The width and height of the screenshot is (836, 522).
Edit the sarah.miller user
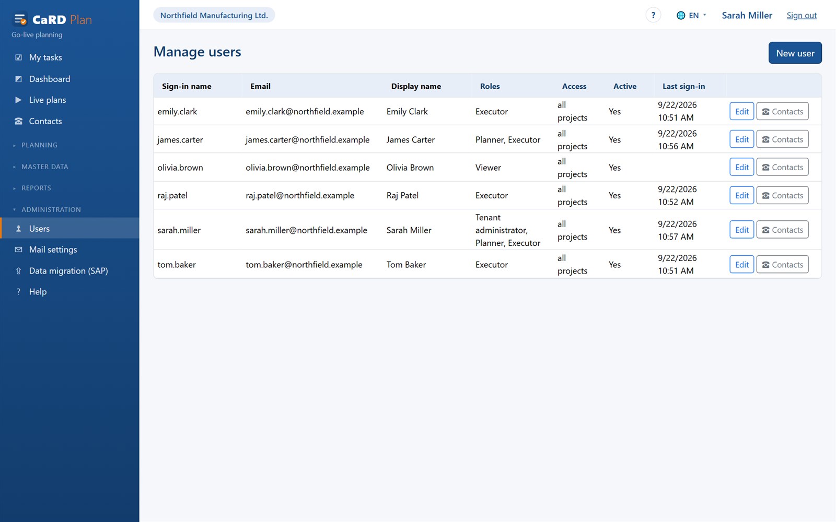[x=742, y=230]
